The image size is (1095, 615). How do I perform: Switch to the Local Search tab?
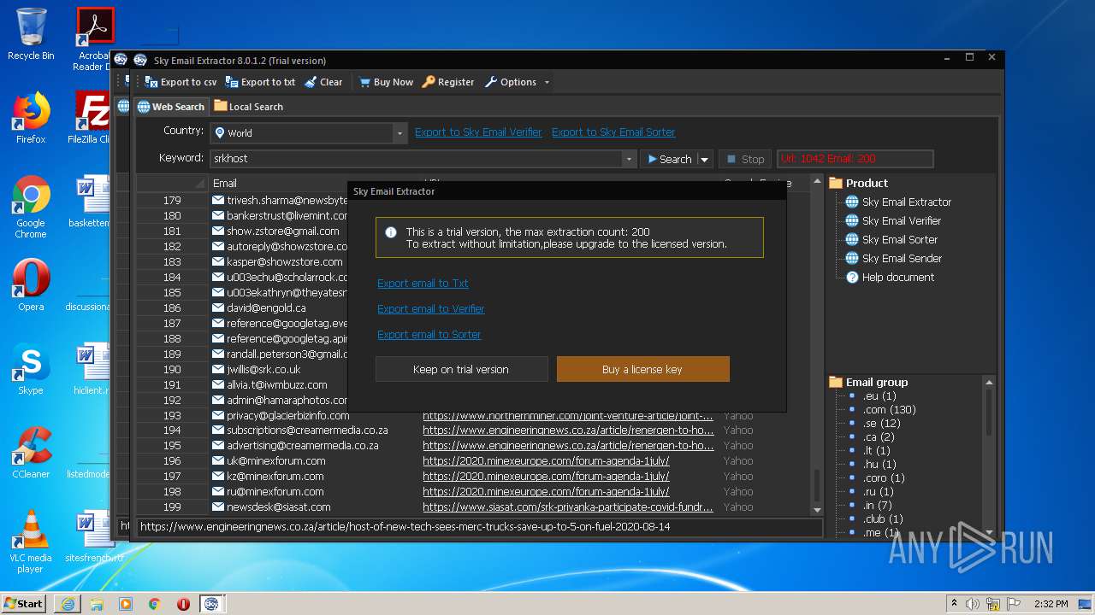click(248, 107)
